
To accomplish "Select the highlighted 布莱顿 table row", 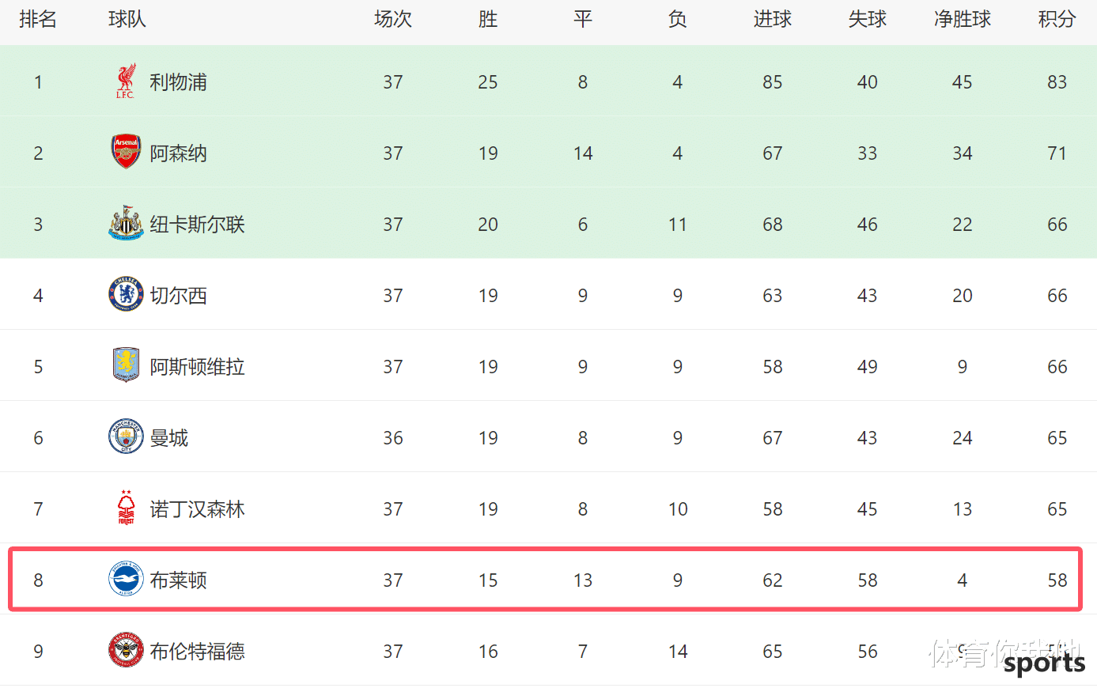I will (x=545, y=580).
